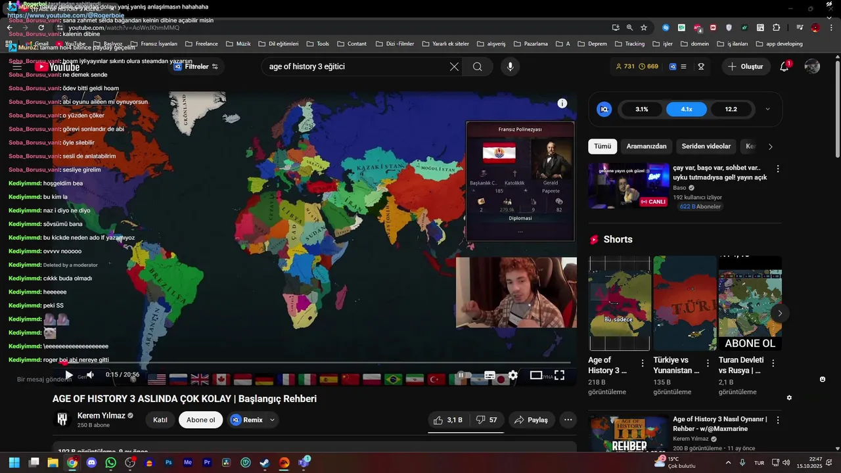
Task: Select the 3.1% vidIQ stat pill
Action: click(642, 109)
